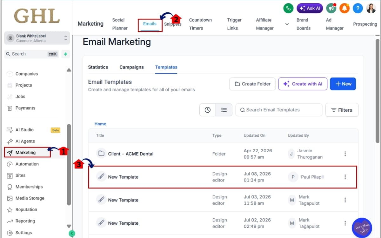Click the sidebar Search field
Image resolution: width=381 pixels, height=238 pixels.
(32, 54)
